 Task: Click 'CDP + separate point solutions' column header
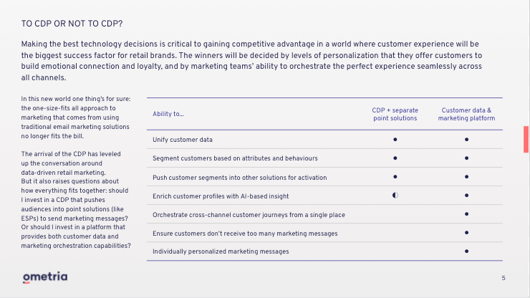pos(395,114)
